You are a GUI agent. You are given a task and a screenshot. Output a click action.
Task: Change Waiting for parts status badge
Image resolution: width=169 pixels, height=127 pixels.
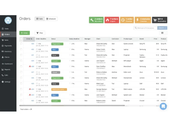59,89
